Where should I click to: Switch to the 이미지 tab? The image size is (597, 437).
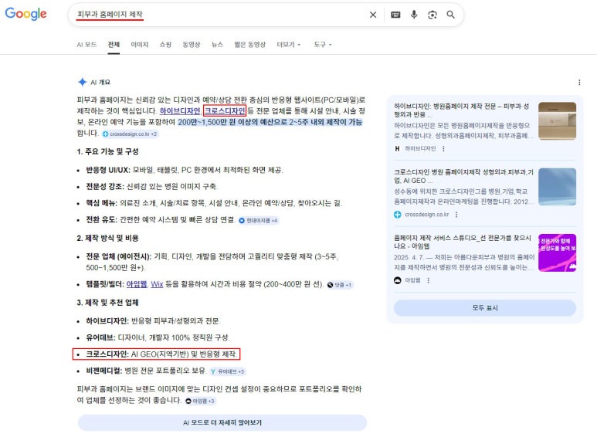140,45
